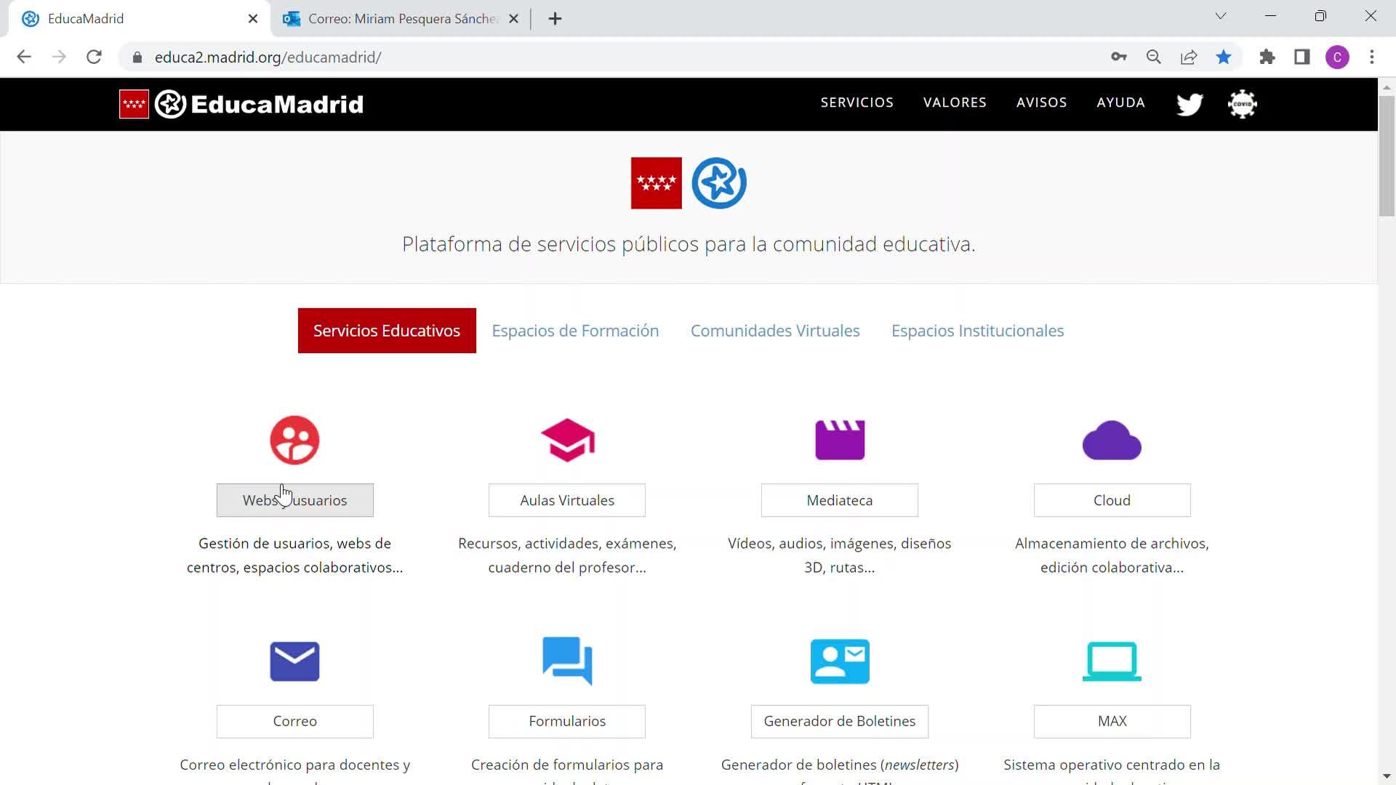Bookmark page with the star icon

(1224, 57)
